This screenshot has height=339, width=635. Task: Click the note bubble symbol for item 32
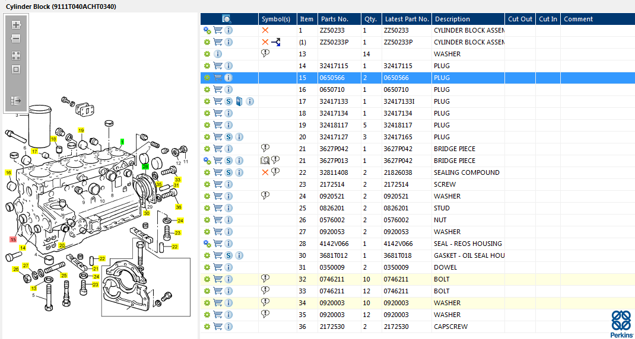tap(265, 279)
